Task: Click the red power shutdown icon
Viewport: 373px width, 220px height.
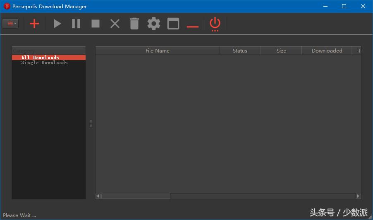Action: click(x=215, y=24)
